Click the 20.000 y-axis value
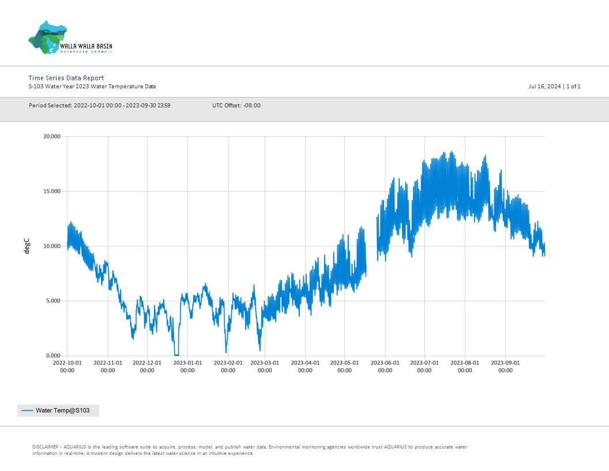 [52, 136]
